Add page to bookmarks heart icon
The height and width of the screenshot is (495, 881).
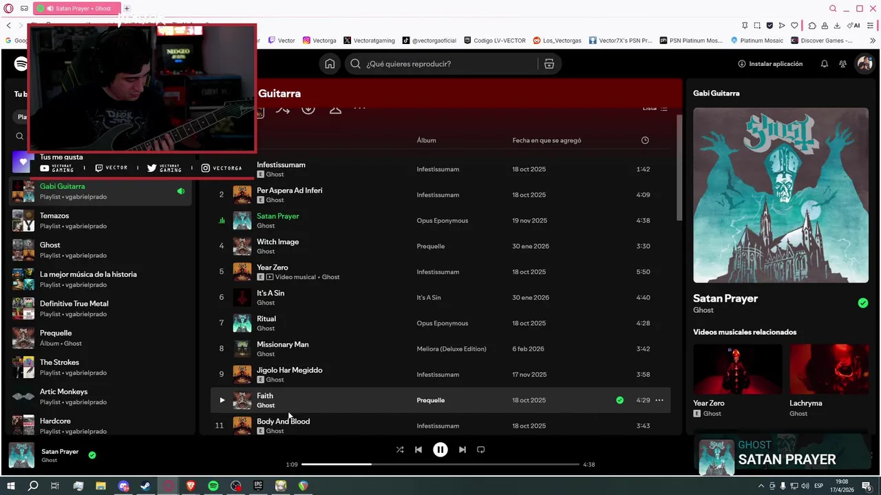pos(794,25)
